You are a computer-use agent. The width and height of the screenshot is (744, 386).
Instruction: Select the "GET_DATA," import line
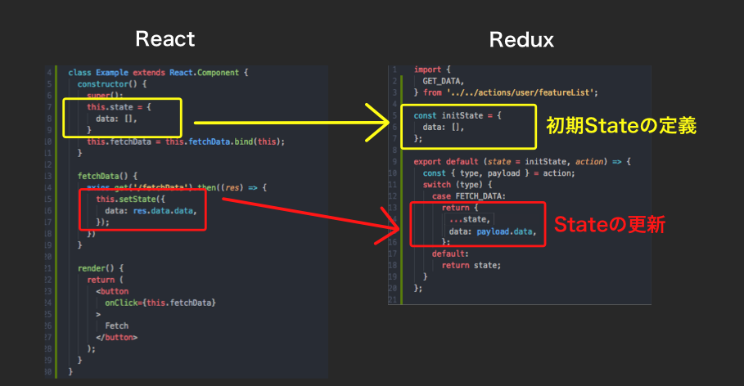pyautogui.click(x=444, y=81)
